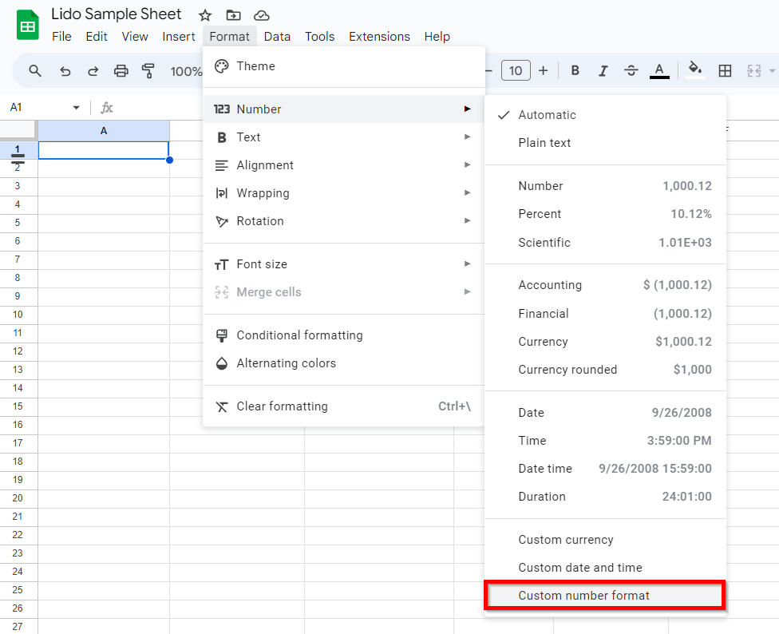Image resolution: width=779 pixels, height=634 pixels.
Task: Apply Date time format
Action: (605, 469)
